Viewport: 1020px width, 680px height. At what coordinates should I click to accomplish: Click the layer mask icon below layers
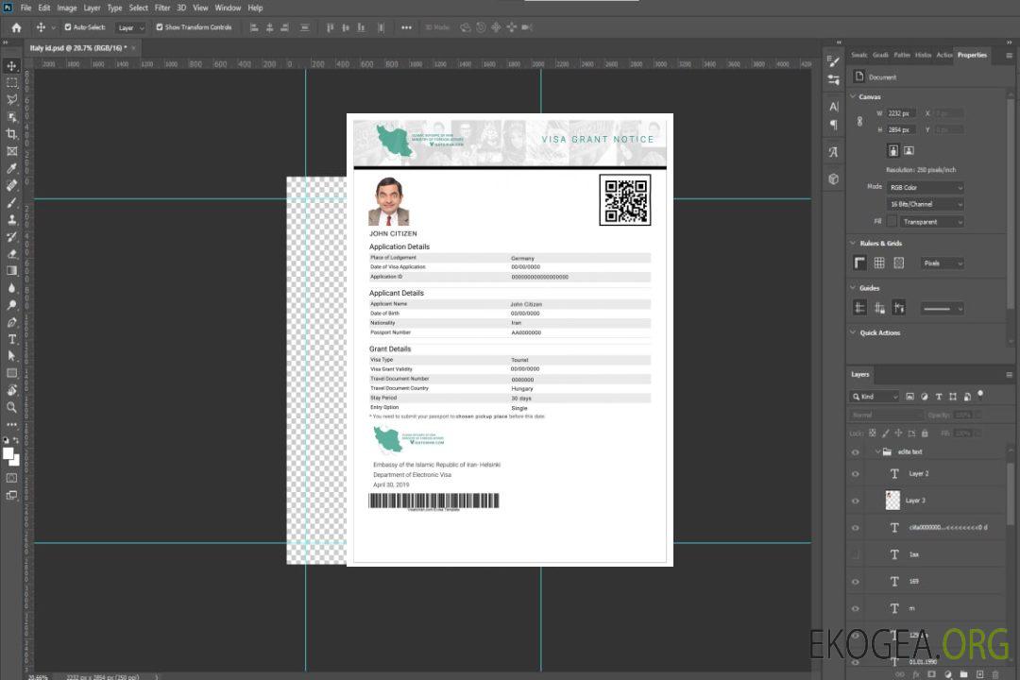click(x=931, y=674)
